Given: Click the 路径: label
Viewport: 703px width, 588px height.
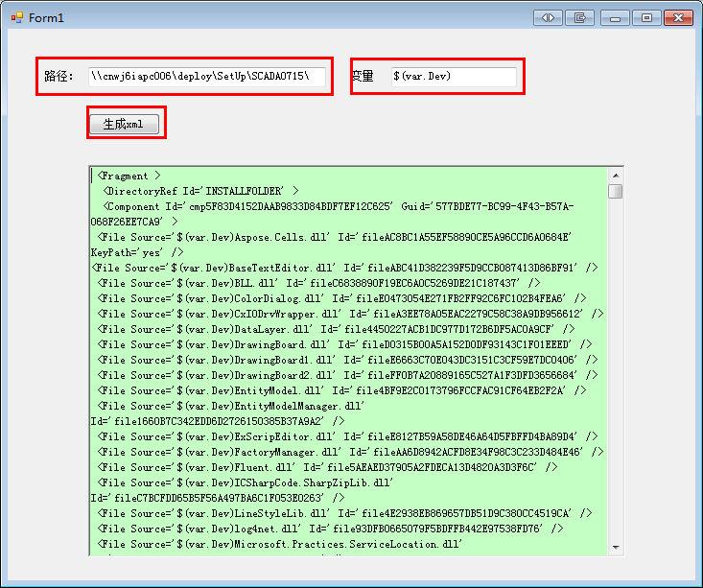Looking at the screenshot, I should coord(59,76).
